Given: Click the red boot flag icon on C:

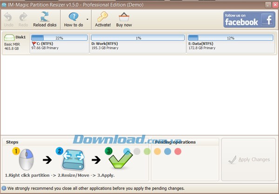Looking at the screenshot, I should click(x=34, y=44).
